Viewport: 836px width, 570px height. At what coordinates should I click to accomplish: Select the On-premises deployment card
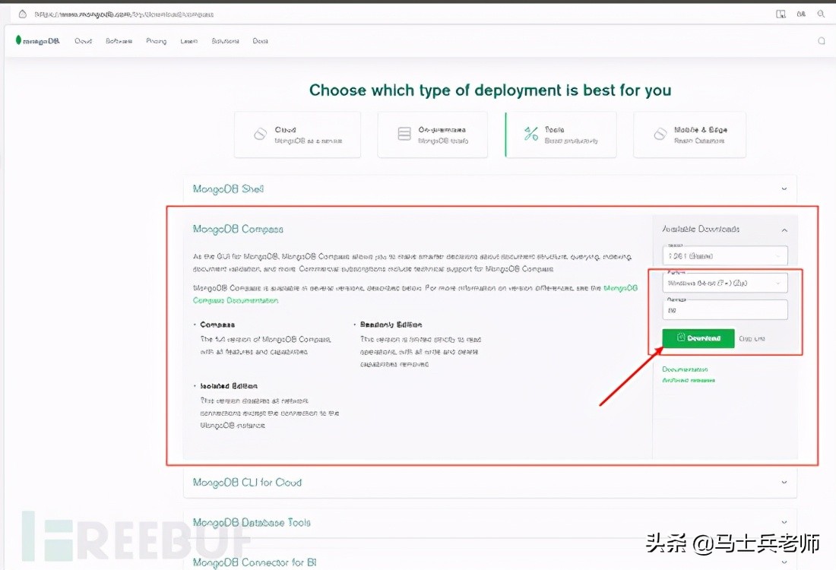tap(432, 135)
